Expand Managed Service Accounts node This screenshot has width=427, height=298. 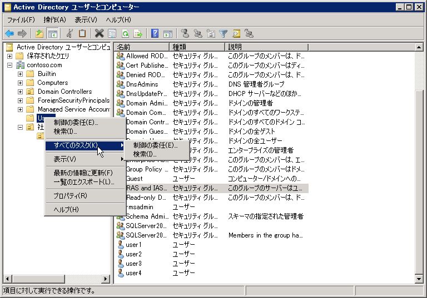click(21, 109)
